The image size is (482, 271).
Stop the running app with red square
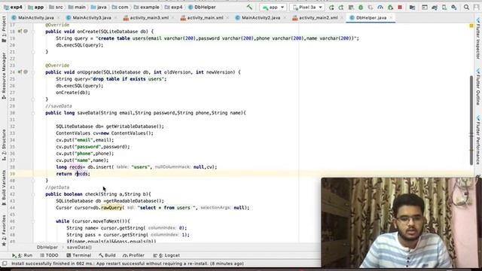pos(400,7)
